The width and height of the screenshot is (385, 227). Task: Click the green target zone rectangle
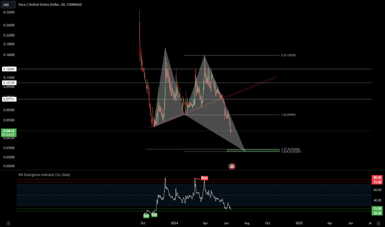(x=253, y=150)
